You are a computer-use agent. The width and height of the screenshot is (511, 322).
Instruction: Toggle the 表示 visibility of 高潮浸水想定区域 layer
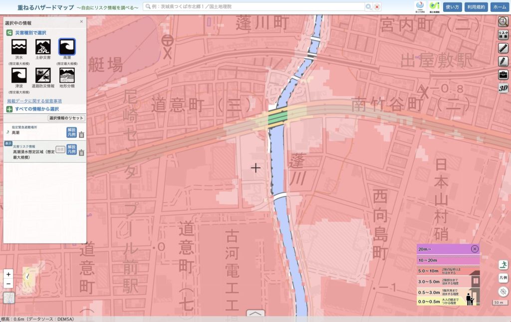(8, 143)
